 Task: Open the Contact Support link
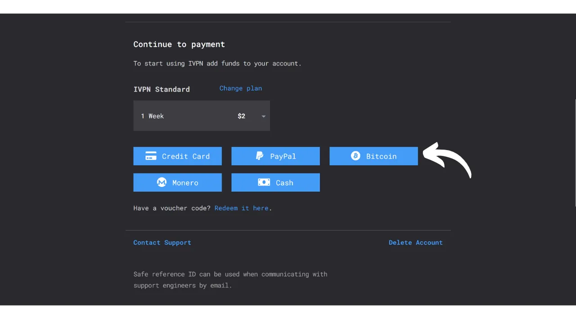coord(162,243)
